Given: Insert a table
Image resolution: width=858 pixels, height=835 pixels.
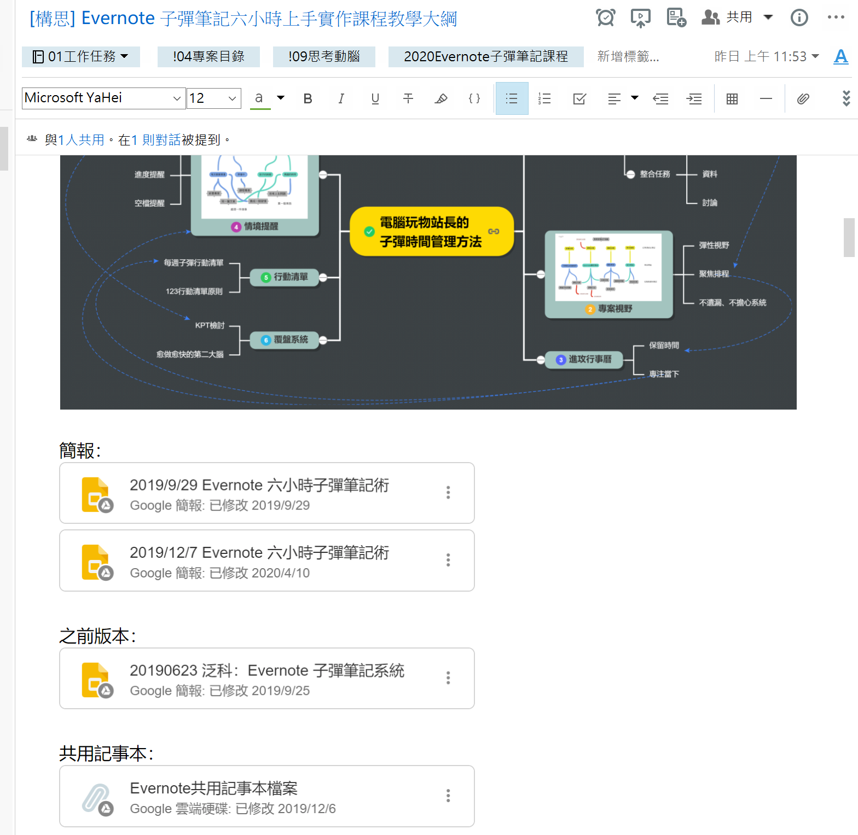Looking at the screenshot, I should tap(732, 98).
